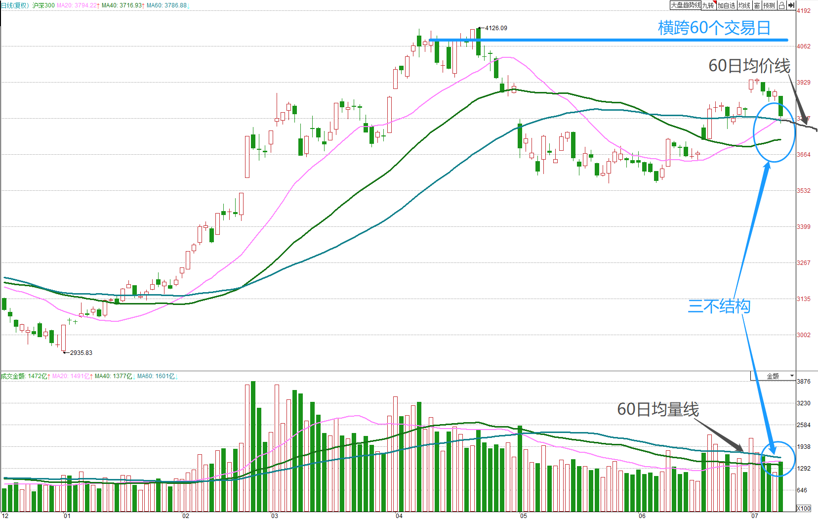Image resolution: width=818 pixels, height=520 pixels.
Task: Click the lock icon in top toolbar
Action: click(781, 5)
